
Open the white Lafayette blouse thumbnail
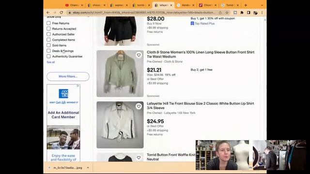pos(120,125)
